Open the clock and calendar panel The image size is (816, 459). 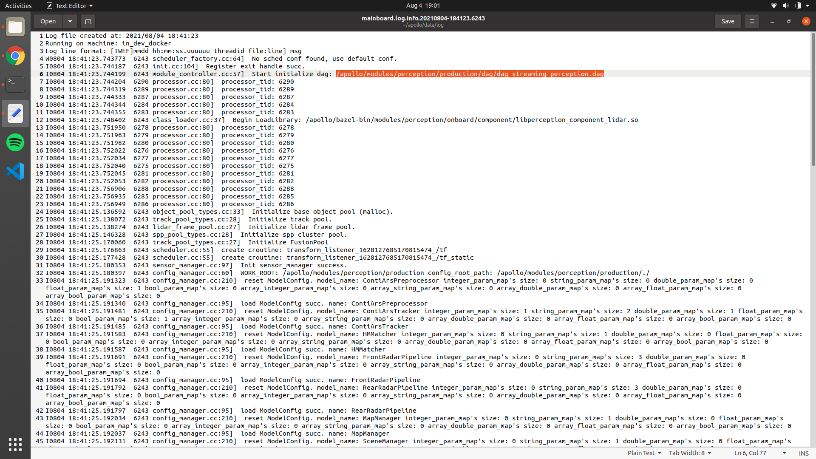[x=423, y=6]
